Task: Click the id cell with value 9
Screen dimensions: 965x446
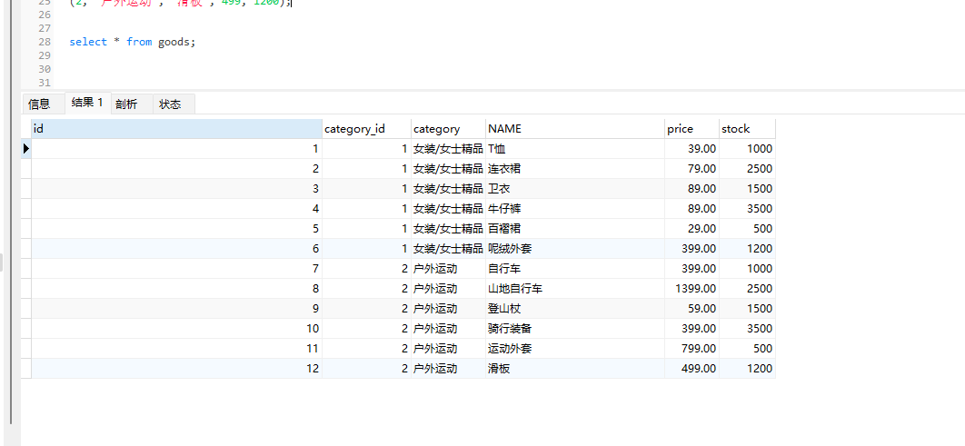Action: (x=176, y=308)
